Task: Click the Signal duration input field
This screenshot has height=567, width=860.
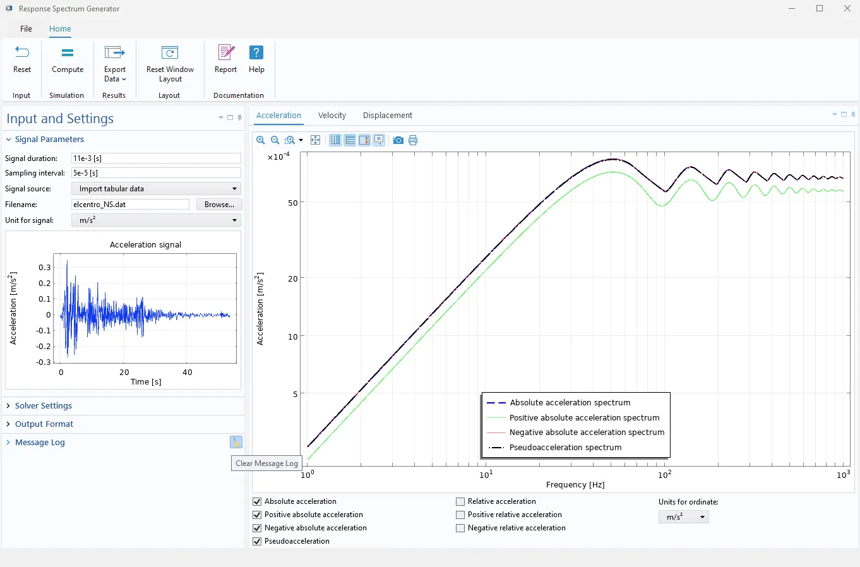Action: pyautogui.click(x=156, y=158)
